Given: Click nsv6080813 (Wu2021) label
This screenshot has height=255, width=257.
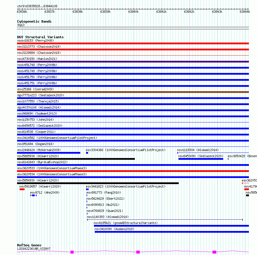Looking at the screenshot, I should point(103,205).
